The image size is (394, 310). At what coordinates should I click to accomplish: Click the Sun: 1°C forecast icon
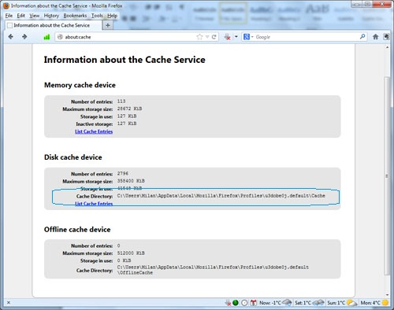(351, 303)
